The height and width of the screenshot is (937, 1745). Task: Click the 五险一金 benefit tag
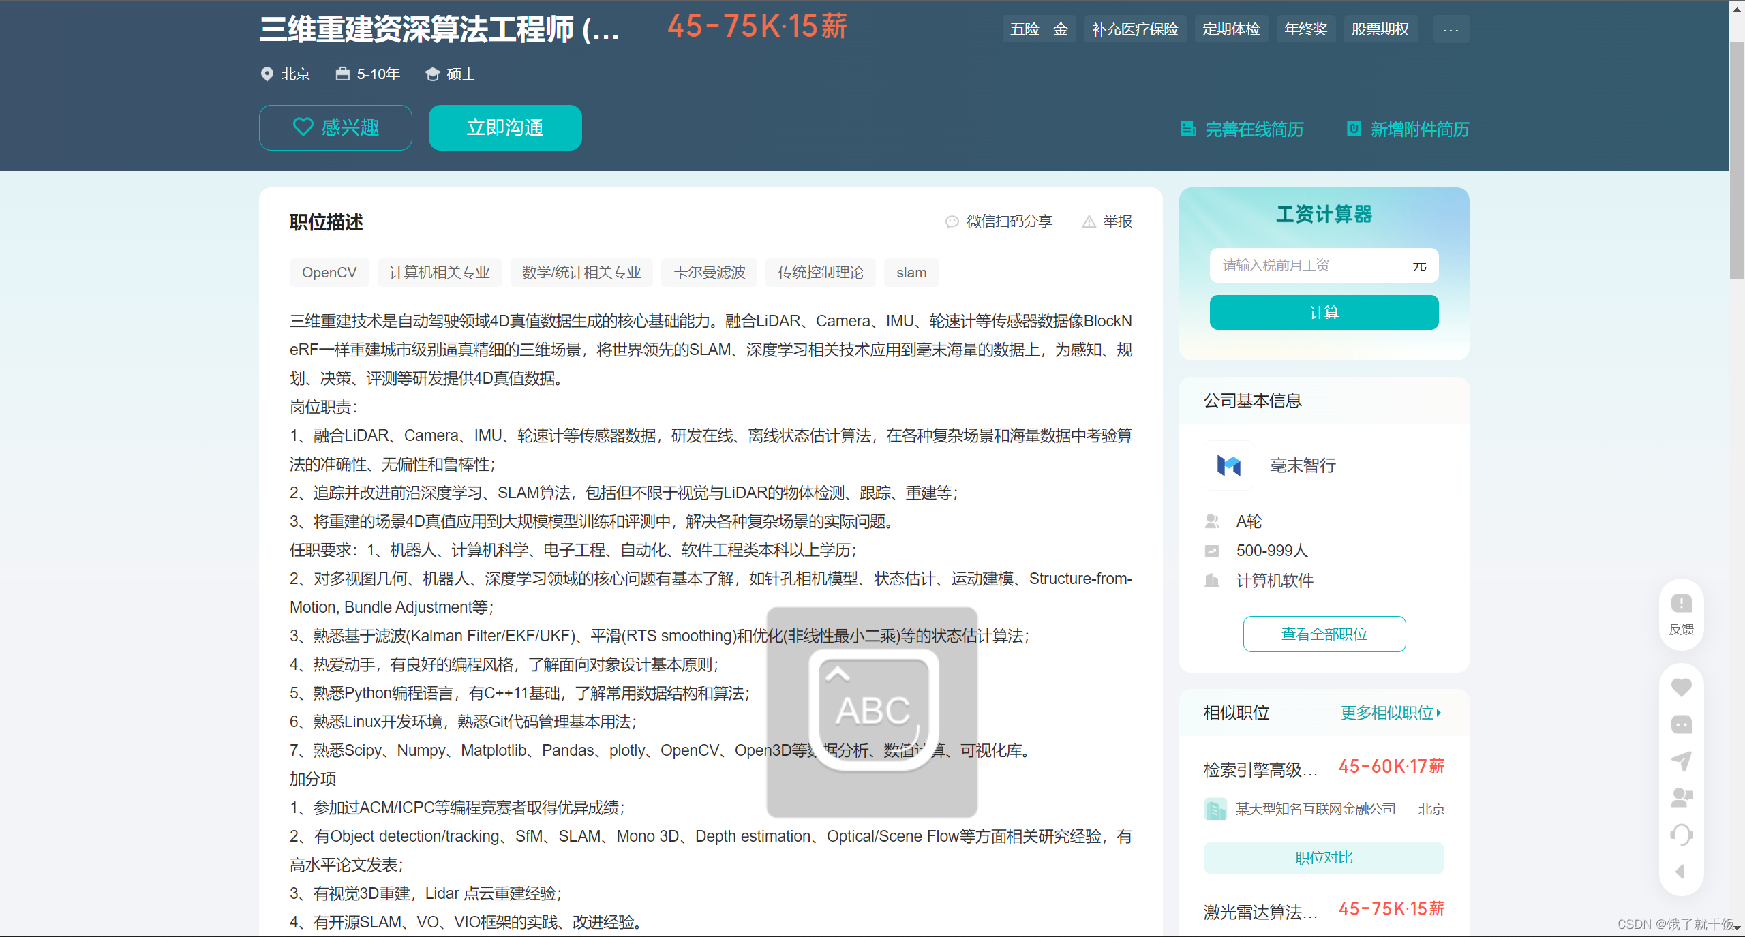click(x=1039, y=29)
